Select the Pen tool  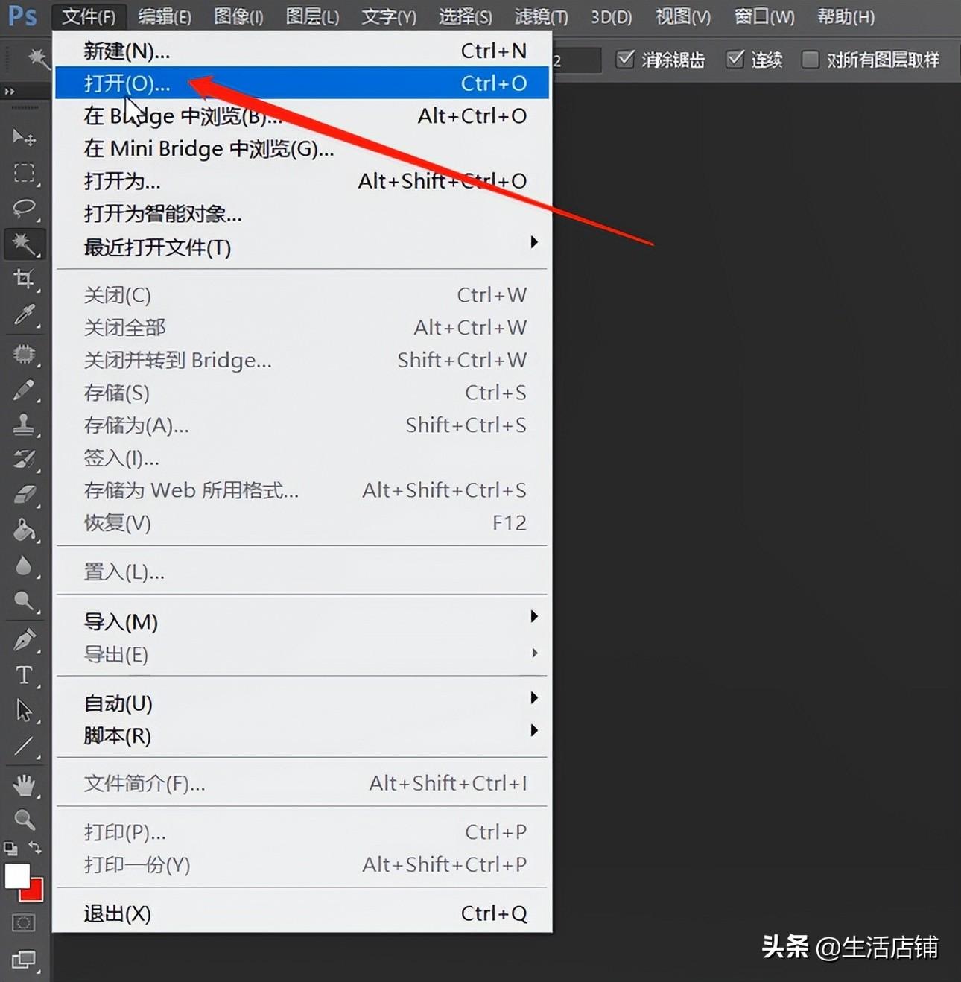coord(24,639)
